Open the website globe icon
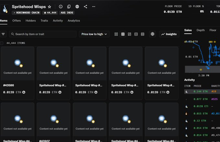The height and width of the screenshot is (142, 220). click(77, 6)
